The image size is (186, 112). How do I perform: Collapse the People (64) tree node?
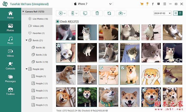point(27,69)
